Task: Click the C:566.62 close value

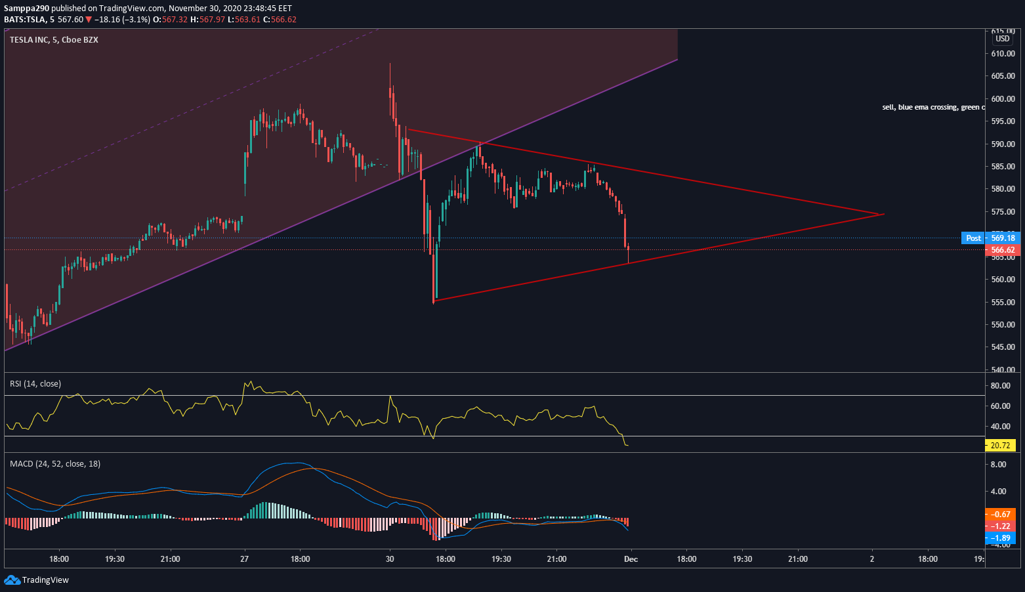Action: point(280,19)
